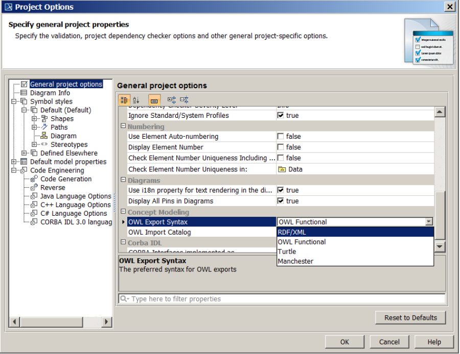Collapse the Code Engineering tree node

tap(14, 170)
